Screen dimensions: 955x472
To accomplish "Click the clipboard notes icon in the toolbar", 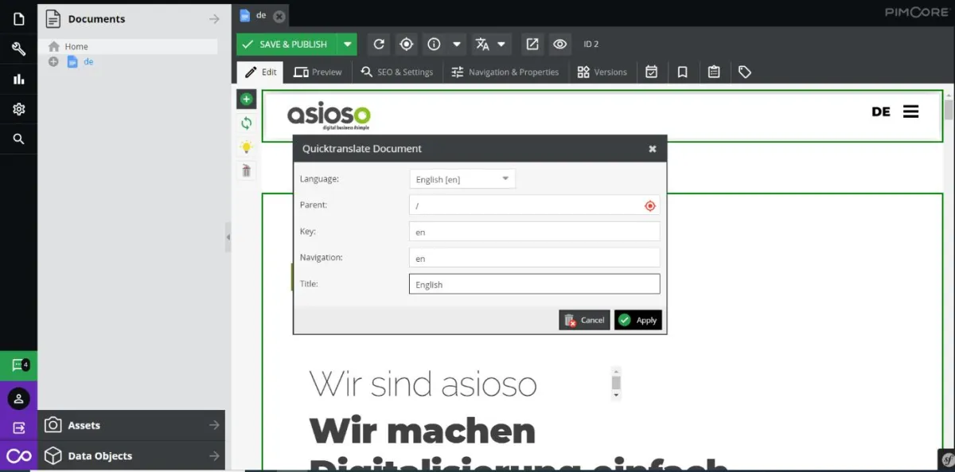I will pyautogui.click(x=714, y=72).
